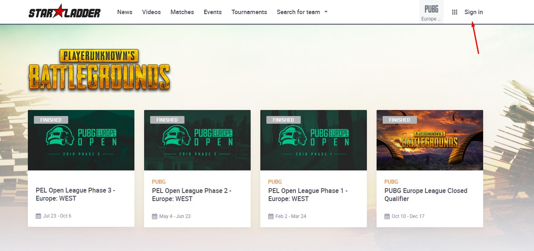Viewport: 534px width, 251px height.
Task: Click calendar icon beside Feb 2 - Mar 24
Action: point(271,216)
